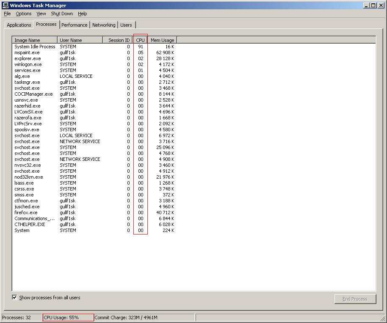
Task: Click the CPU Usage: 55% status entry
Action: point(68,317)
